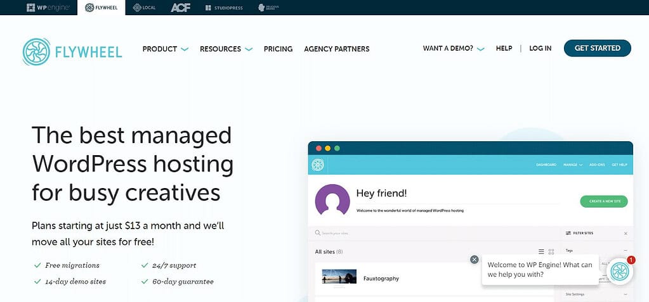The width and height of the screenshot is (649, 302).
Task: Switch to the Local brand tab
Action: [143, 8]
